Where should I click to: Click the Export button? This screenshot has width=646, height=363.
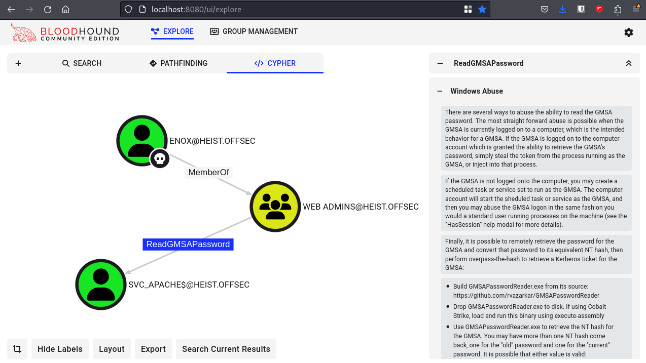pos(153,349)
